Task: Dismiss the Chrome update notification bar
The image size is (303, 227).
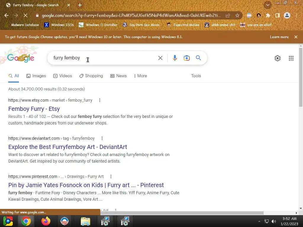Action: (296, 37)
